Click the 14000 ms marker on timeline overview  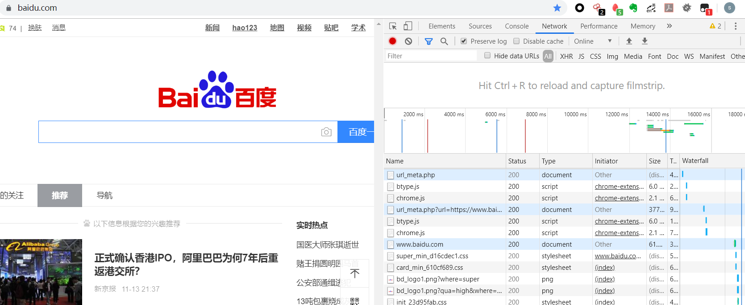658,114
